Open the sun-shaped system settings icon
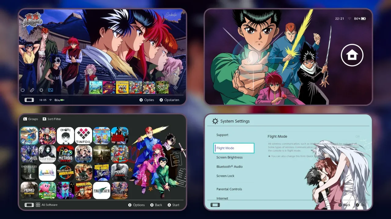 pyautogui.click(x=41, y=90)
